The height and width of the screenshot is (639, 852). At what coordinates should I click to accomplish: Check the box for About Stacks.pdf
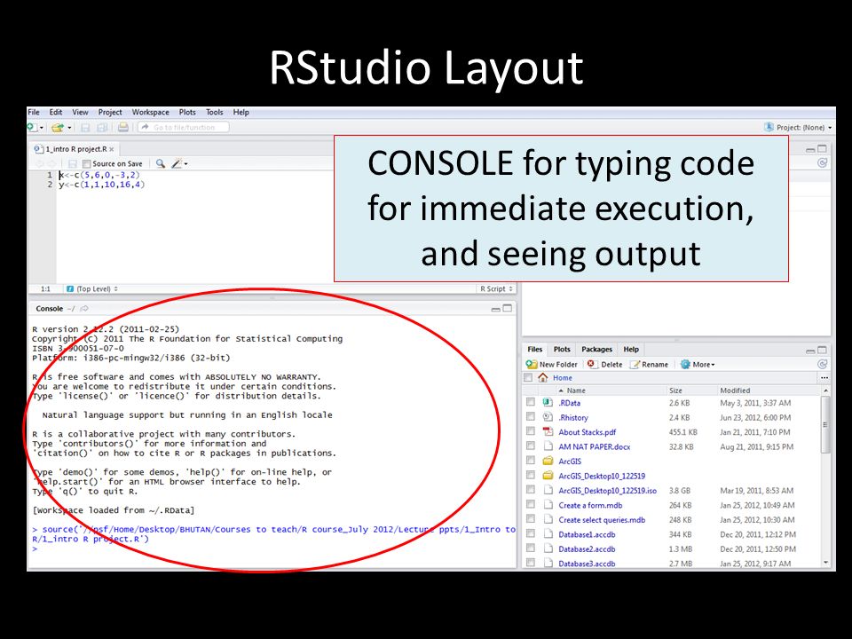coord(531,431)
